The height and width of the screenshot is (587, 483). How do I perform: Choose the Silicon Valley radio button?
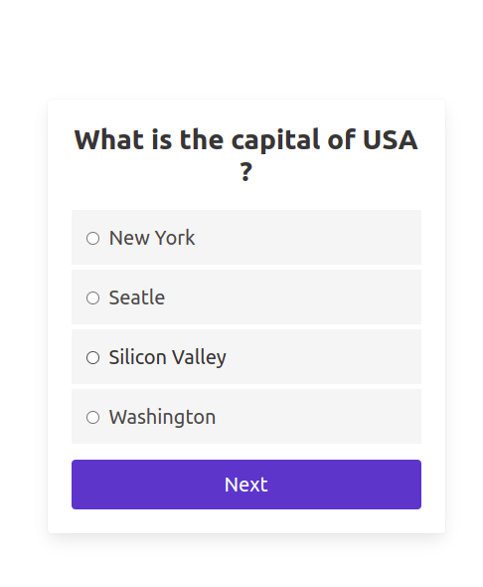tap(92, 357)
